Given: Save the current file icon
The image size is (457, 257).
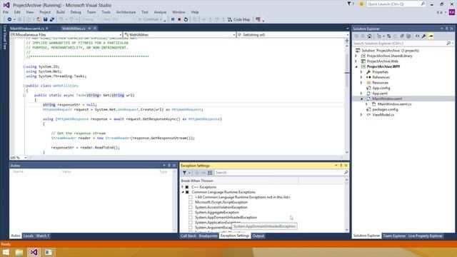Looking at the screenshot, I should click(45, 19).
